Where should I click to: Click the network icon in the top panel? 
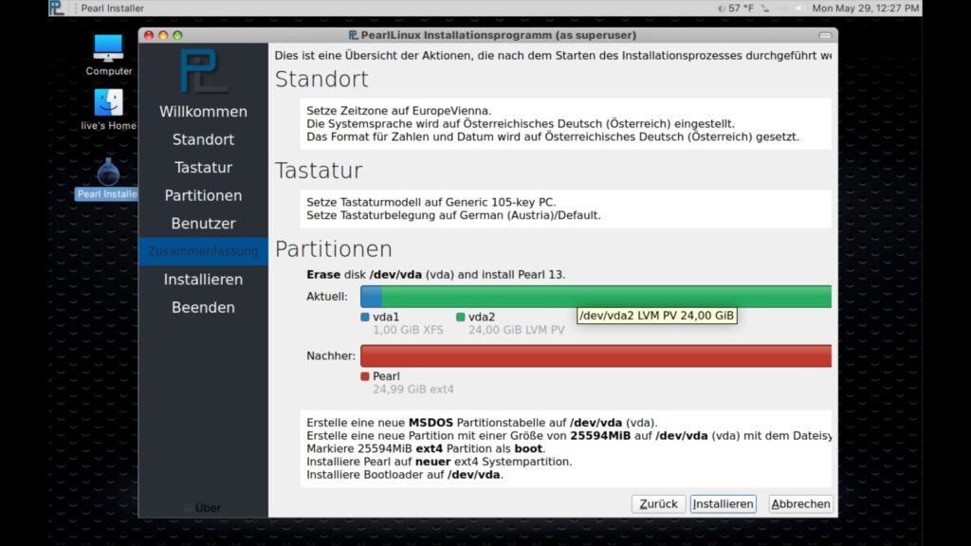(766, 8)
